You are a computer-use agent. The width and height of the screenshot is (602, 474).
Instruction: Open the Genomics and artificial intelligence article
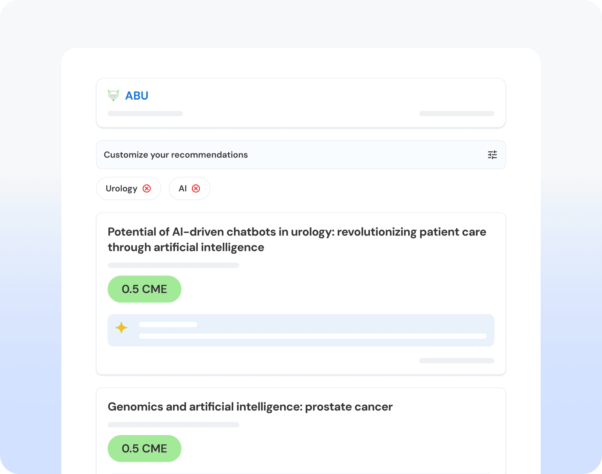tap(250, 407)
